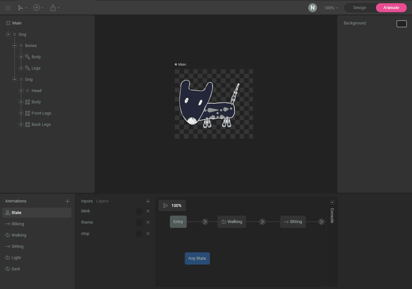Select the blink input name
The image size is (412, 289).
(86, 211)
